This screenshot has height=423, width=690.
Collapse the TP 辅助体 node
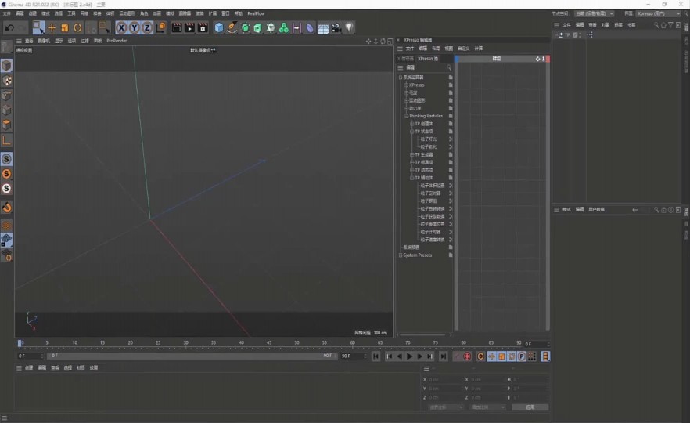click(411, 178)
